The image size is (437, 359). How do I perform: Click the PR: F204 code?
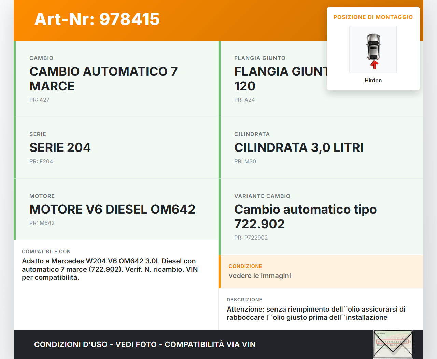(x=41, y=161)
